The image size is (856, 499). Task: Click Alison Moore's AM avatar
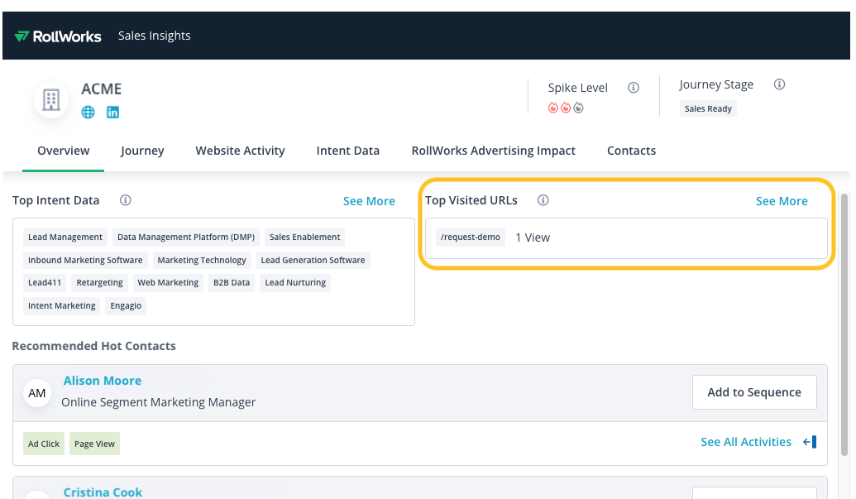pyautogui.click(x=37, y=393)
